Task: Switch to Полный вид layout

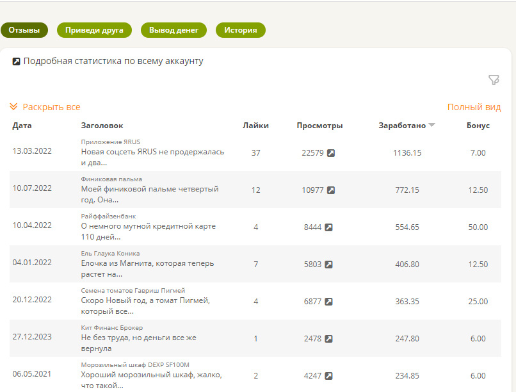Action: (x=474, y=107)
